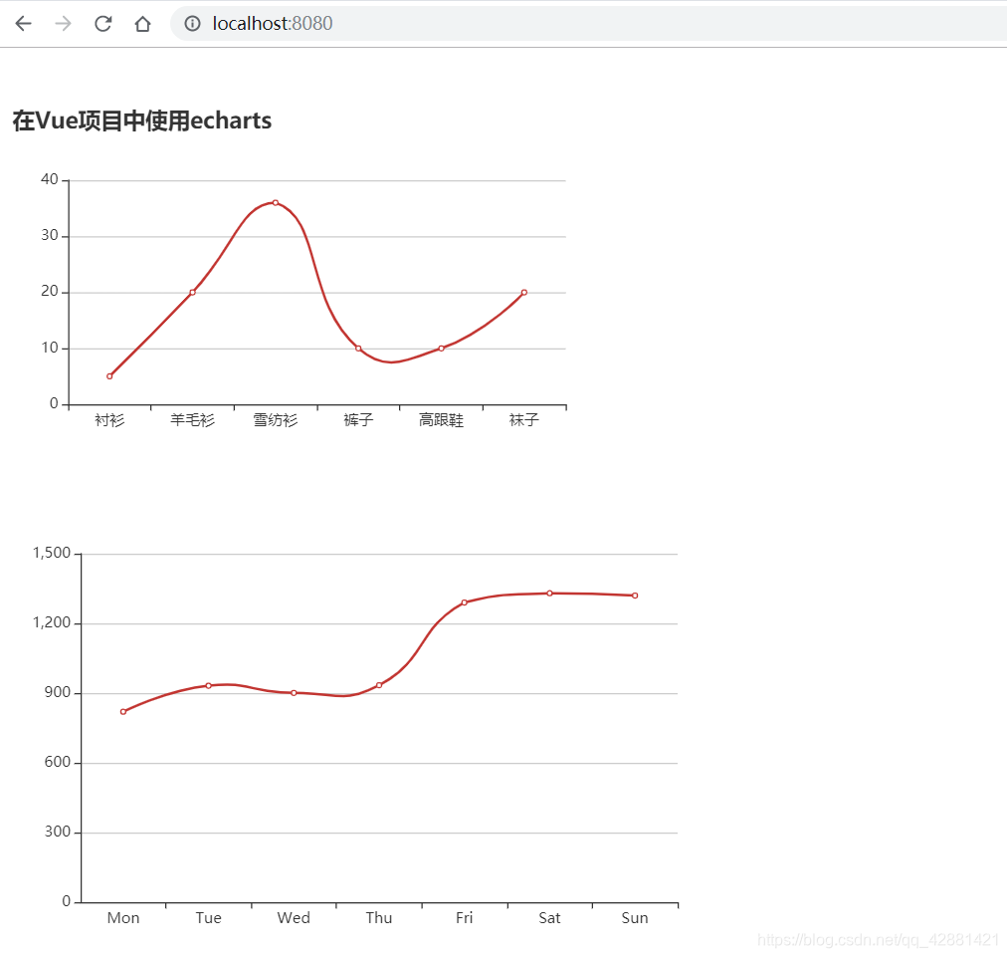Click the Mon x-axis label
The image size is (1007, 958).
[x=123, y=917]
